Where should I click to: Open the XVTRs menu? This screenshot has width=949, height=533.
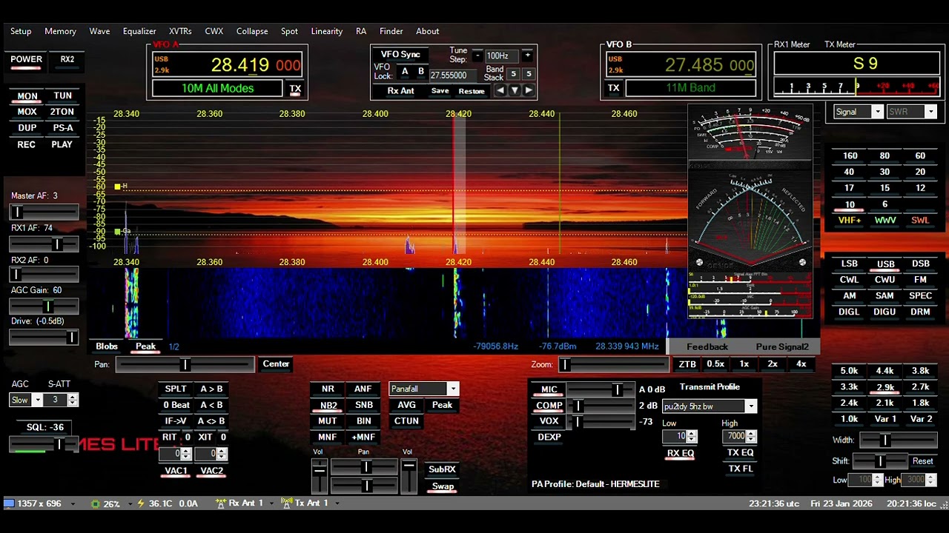[x=180, y=31]
